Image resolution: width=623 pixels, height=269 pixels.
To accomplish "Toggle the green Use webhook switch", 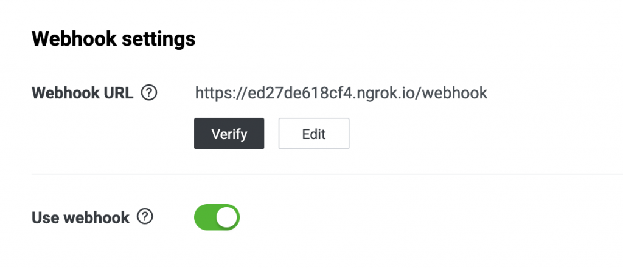I will 217,217.
